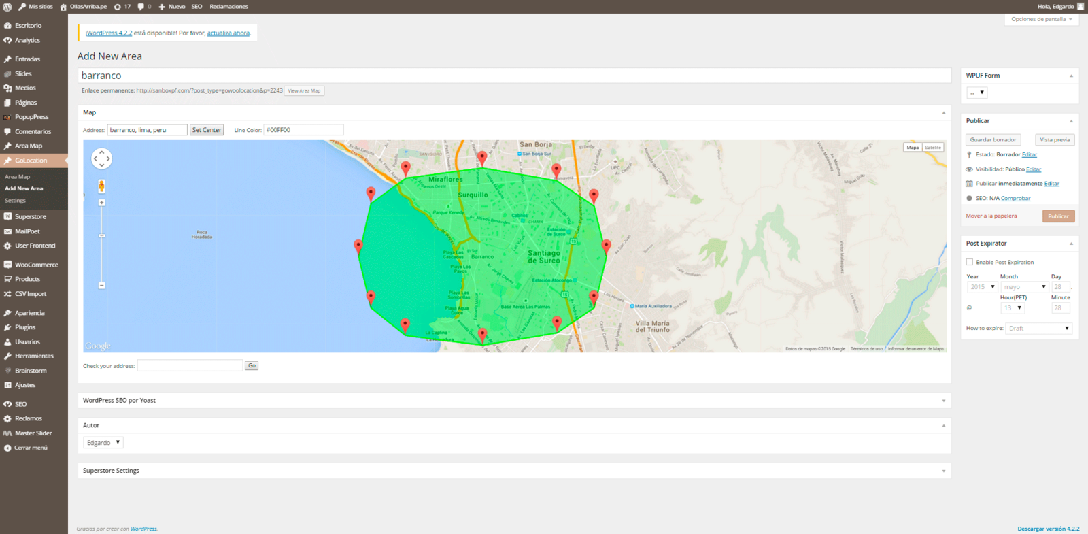The image size is (1088, 534).
Task: Click the Check your address input
Action: (x=190, y=366)
